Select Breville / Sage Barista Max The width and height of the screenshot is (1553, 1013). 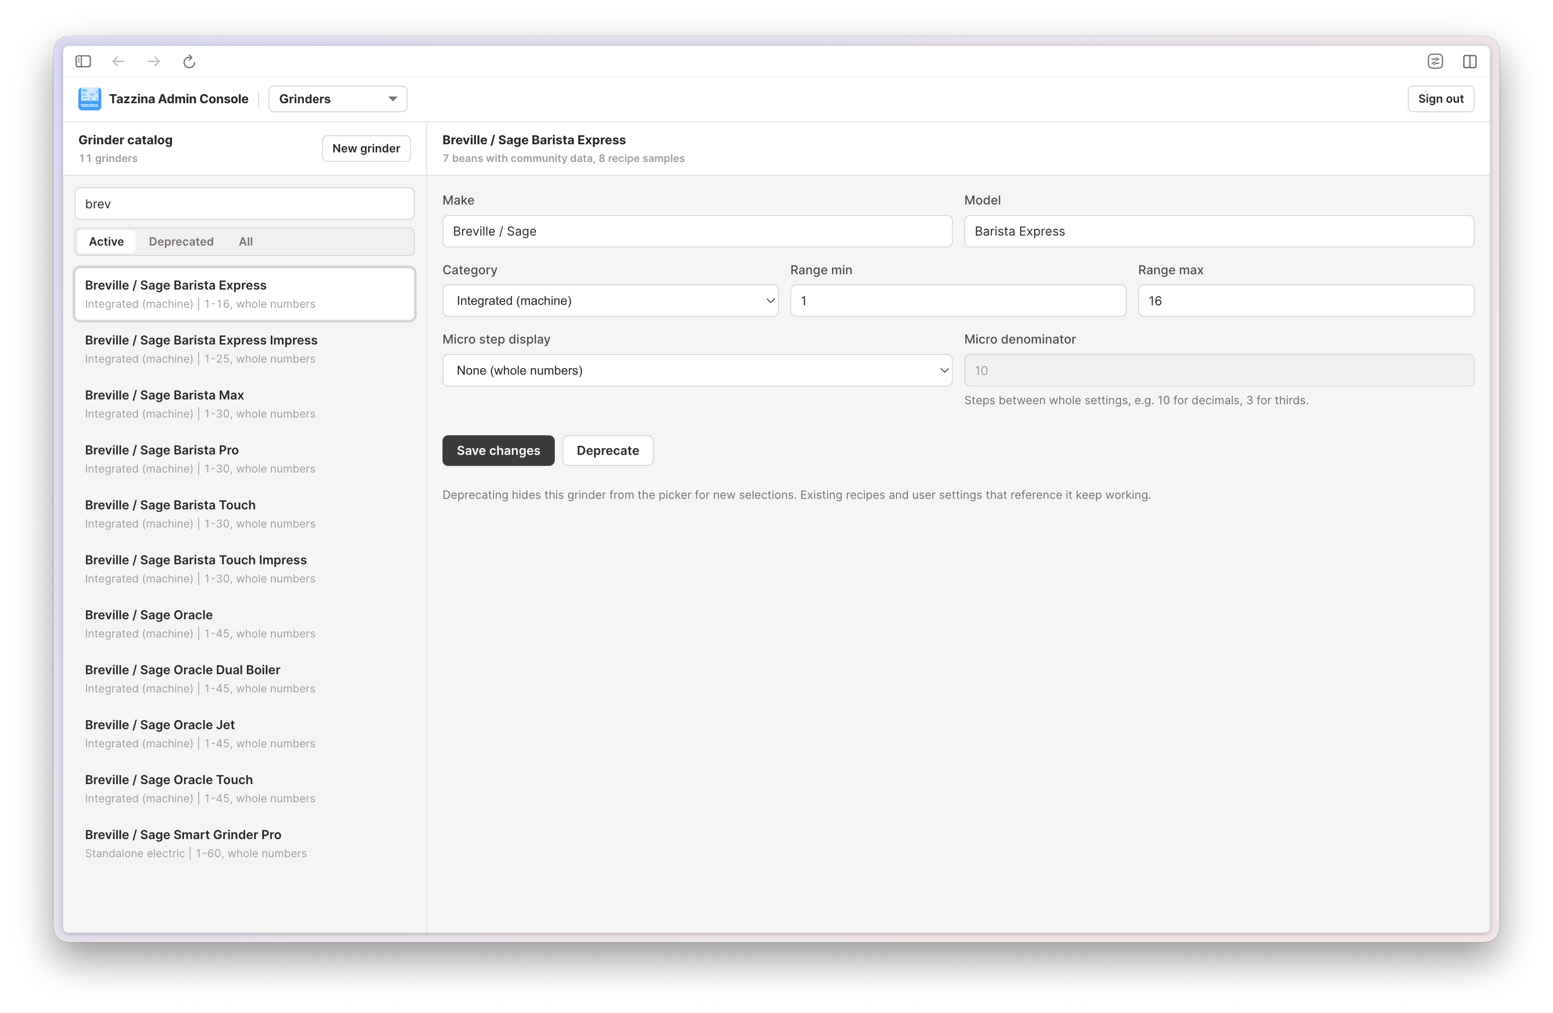click(244, 403)
